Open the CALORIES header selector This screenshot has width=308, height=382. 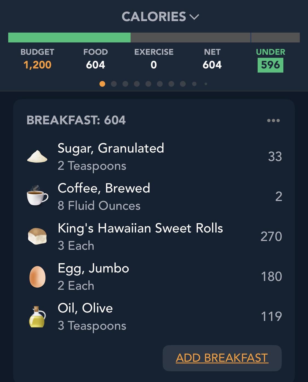point(160,17)
